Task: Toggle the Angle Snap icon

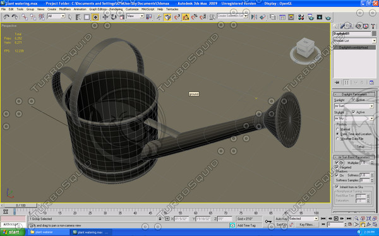Action: point(186,17)
